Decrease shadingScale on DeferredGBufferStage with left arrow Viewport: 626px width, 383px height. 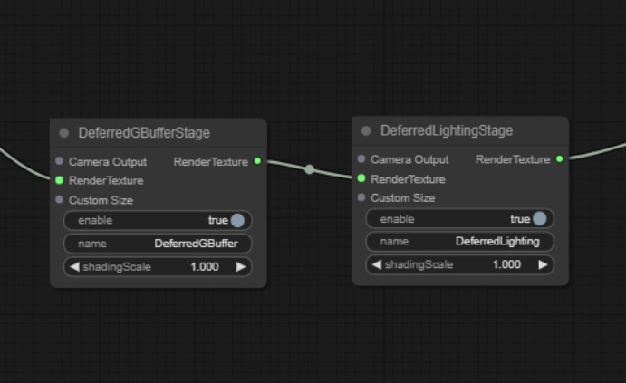[x=74, y=267]
